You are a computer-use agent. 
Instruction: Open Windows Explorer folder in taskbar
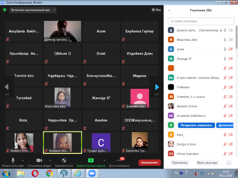click(x=21, y=174)
